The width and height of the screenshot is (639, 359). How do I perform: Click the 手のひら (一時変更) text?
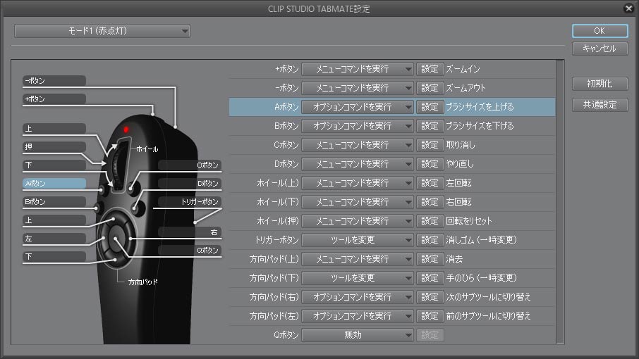point(481,278)
